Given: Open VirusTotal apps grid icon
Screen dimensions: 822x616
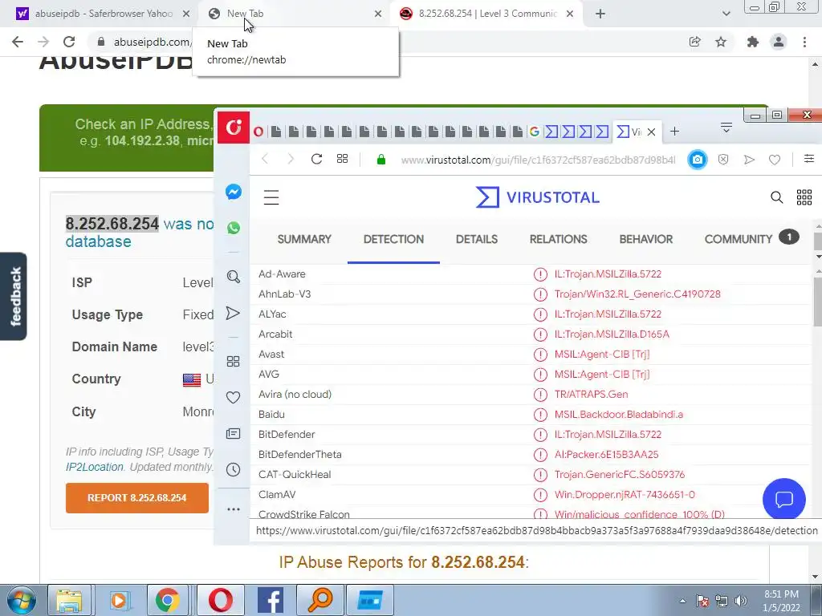Looking at the screenshot, I should (x=804, y=197).
